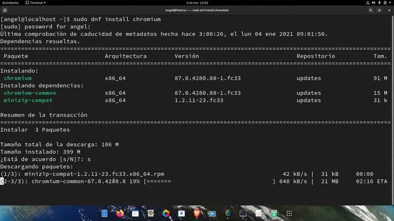394x221 pixels.
Task: Show applications grid in dock
Action: (x=289, y=213)
